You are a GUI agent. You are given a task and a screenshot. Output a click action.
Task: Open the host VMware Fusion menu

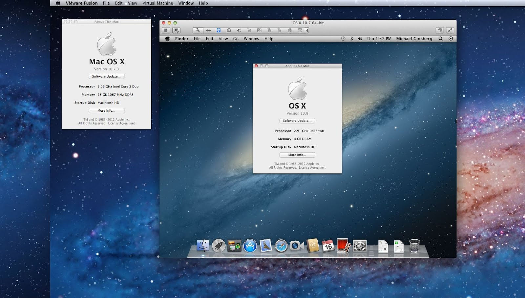click(82, 3)
